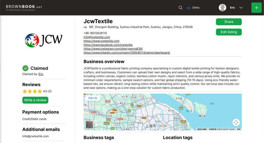Click the map keyboard shortcuts label
The width and height of the screenshot is (264, 143).
click(x=202, y=129)
